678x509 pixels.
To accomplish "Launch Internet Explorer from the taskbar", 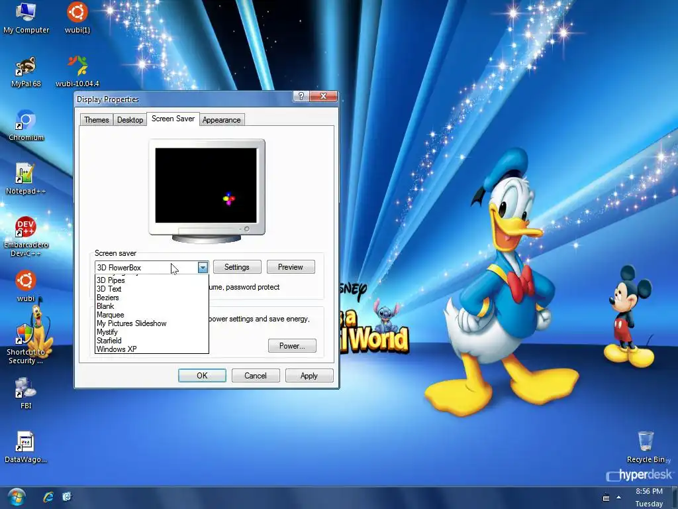I will 48,497.
